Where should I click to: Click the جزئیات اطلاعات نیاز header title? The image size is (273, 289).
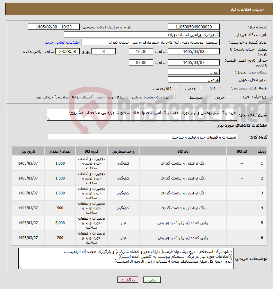pyautogui.click(x=247, y=9)
